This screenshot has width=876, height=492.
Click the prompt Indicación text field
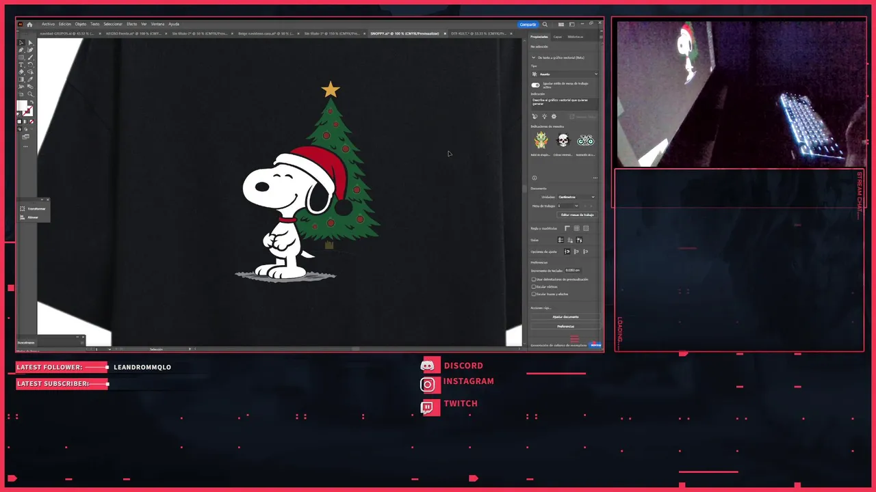click(x=565, y=102)
